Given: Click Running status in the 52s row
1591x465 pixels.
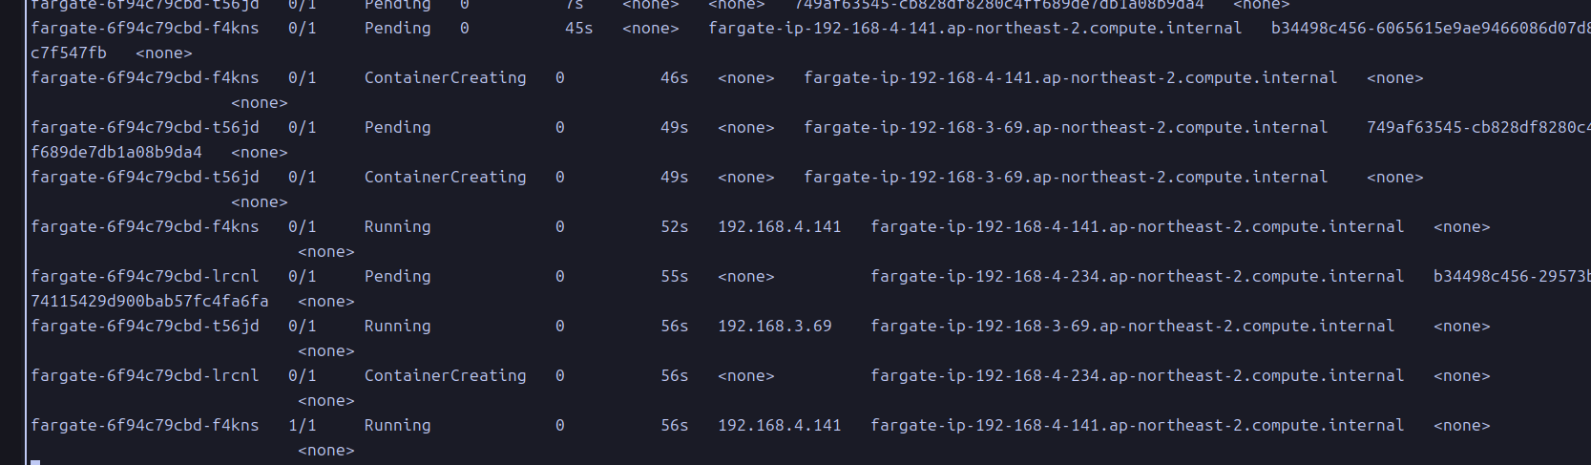Looking at the screenshot, I should [397, 227].
